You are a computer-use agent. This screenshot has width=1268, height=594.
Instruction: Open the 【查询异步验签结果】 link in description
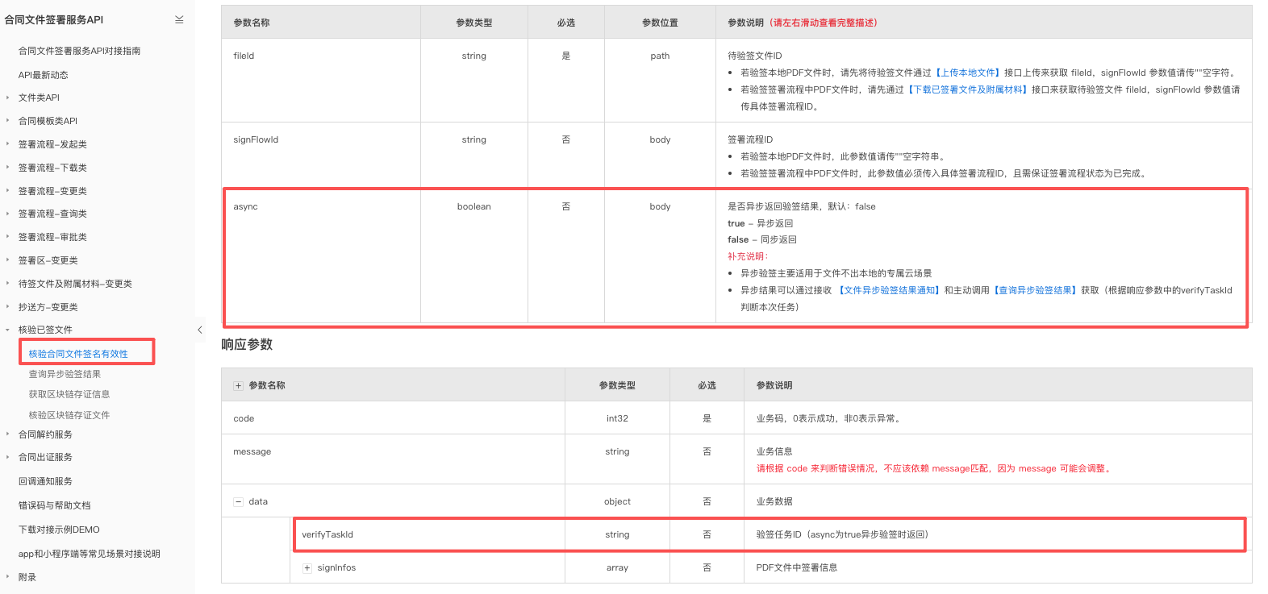pyautogui.click(x=1035, y=290)
